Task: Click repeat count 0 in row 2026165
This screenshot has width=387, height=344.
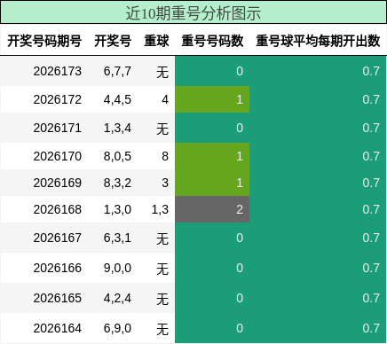Action: (240, 298)
